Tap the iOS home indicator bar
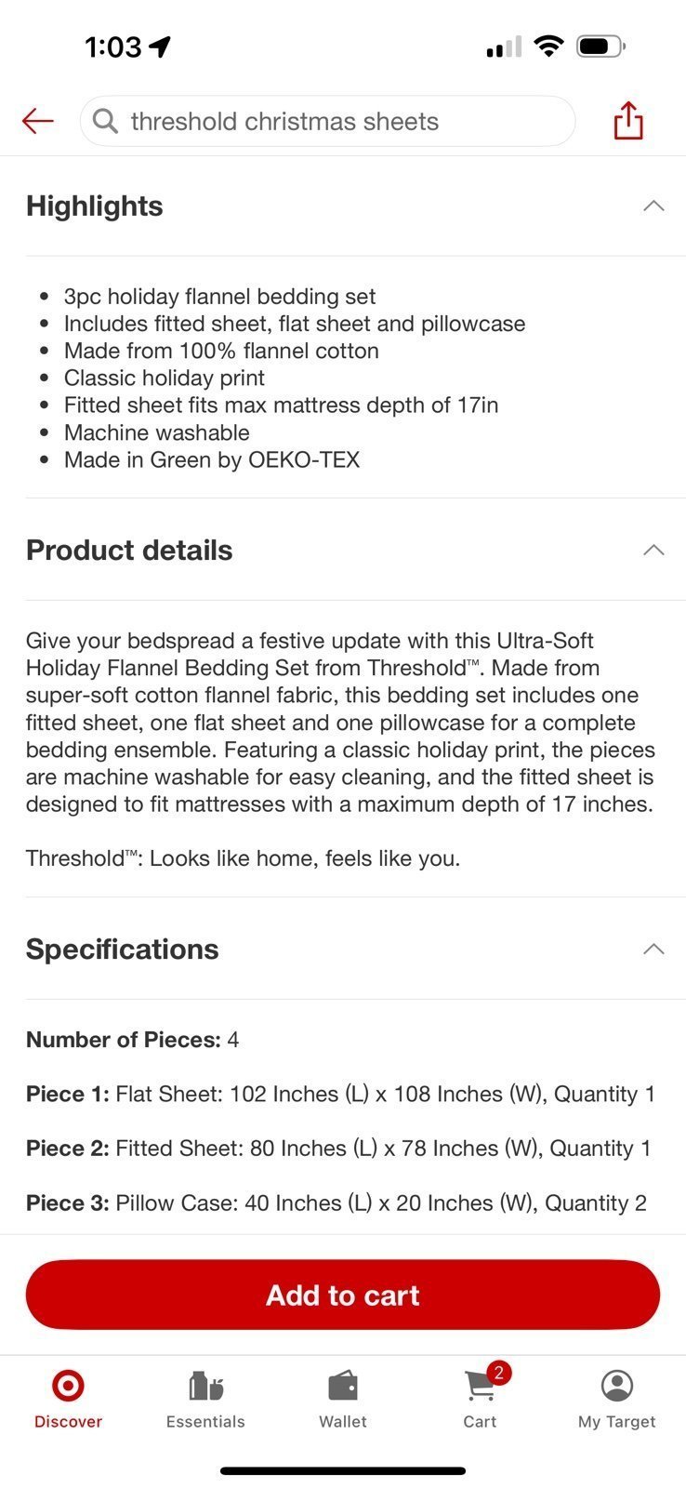This screenshot has height=1488, width=686. [343, 1471]
